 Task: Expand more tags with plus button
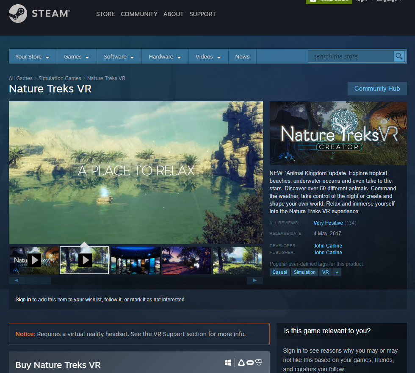pos(337,272)
